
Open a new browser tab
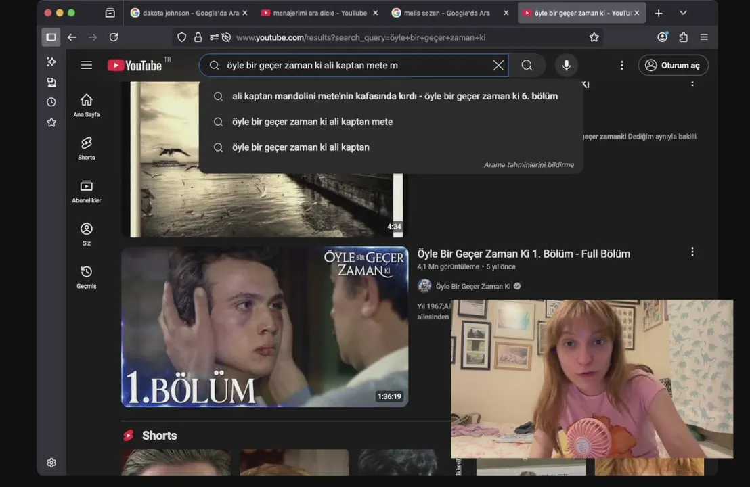(x=659, y=14)
